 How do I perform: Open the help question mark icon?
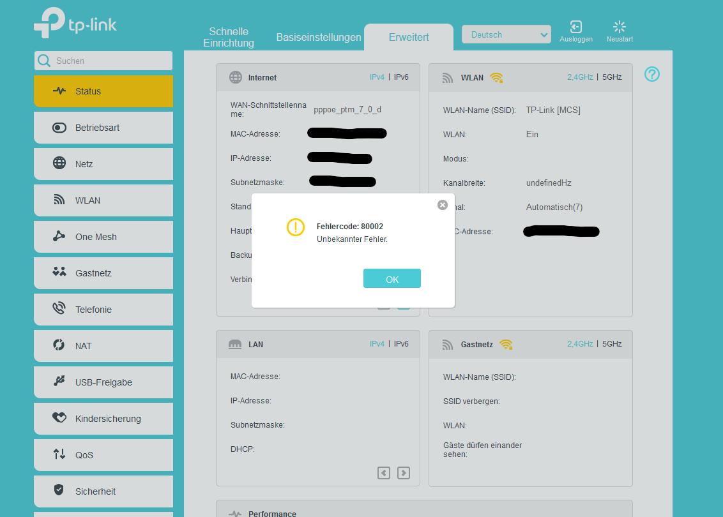coord(651,74)
